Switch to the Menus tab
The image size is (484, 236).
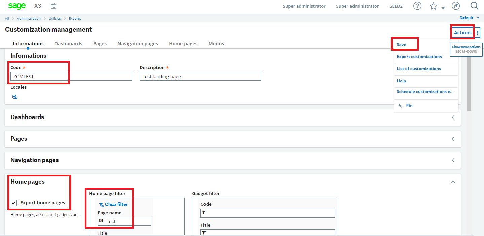coord(216,44)
